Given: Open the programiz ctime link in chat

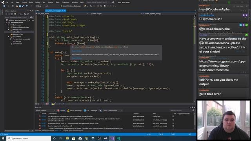Looking at the screenshot, I should coord(222,66).
